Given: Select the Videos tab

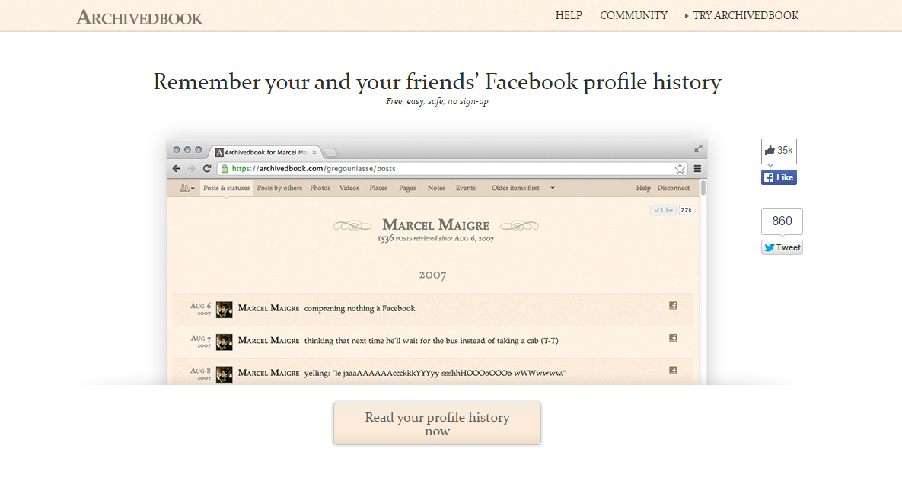Looking at the screenshot, I should tap(349, 188).
